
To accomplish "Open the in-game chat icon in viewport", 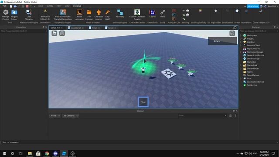I will tap(62, 33).
